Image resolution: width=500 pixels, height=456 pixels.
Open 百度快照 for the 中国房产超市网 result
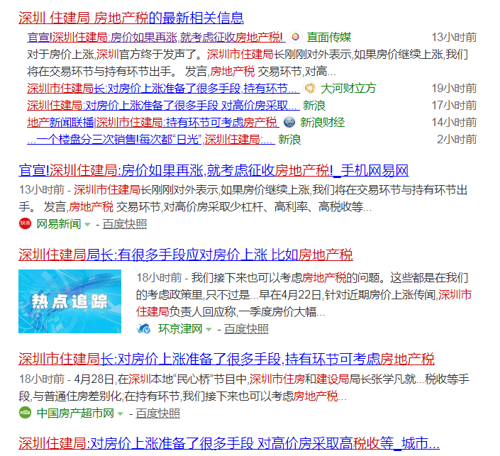[x=157, y=413]
